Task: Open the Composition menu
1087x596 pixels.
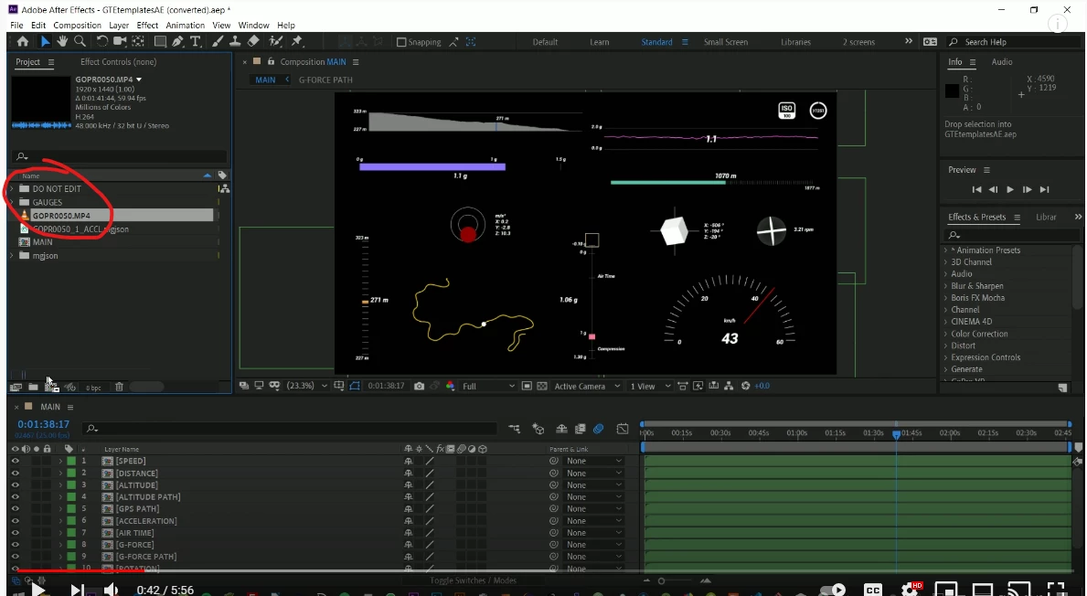Action: 77,25
